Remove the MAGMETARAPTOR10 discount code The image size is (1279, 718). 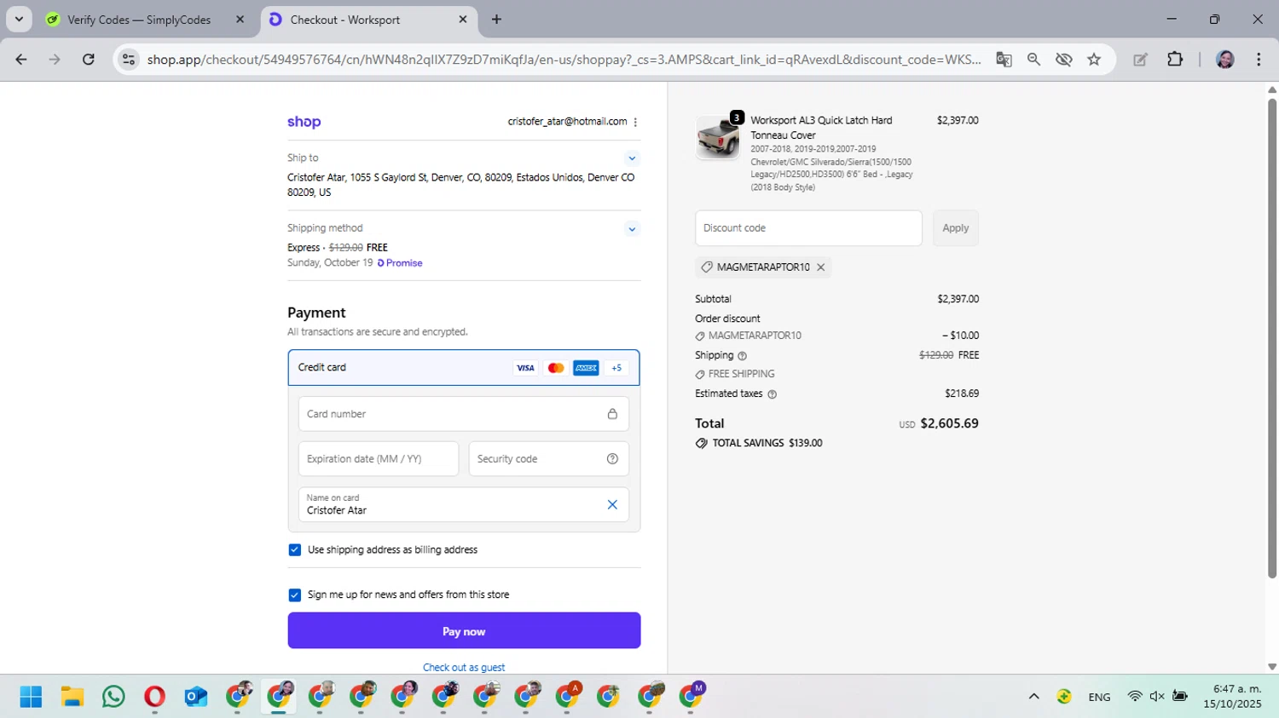(x=821, y=267)
